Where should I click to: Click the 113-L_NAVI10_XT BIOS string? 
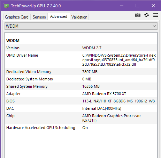click(118, 101)
